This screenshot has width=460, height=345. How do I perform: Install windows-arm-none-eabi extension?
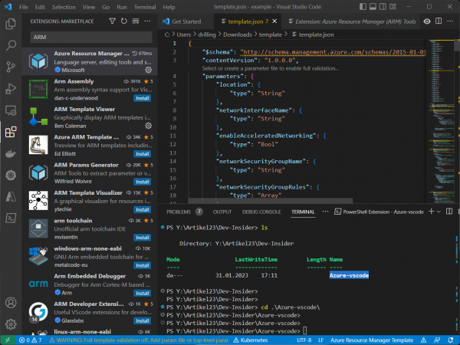tap(143, 265)
